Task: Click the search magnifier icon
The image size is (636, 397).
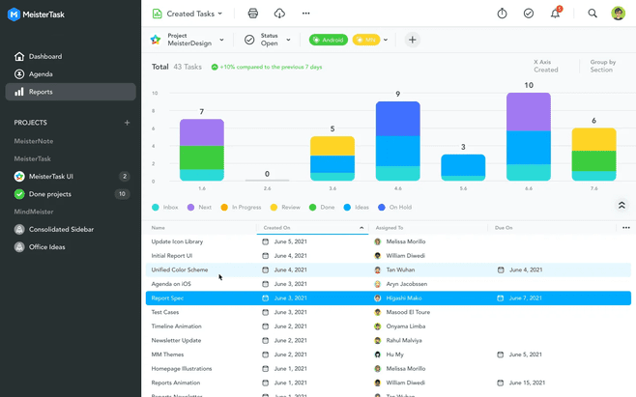Action: tap(593, 14)
